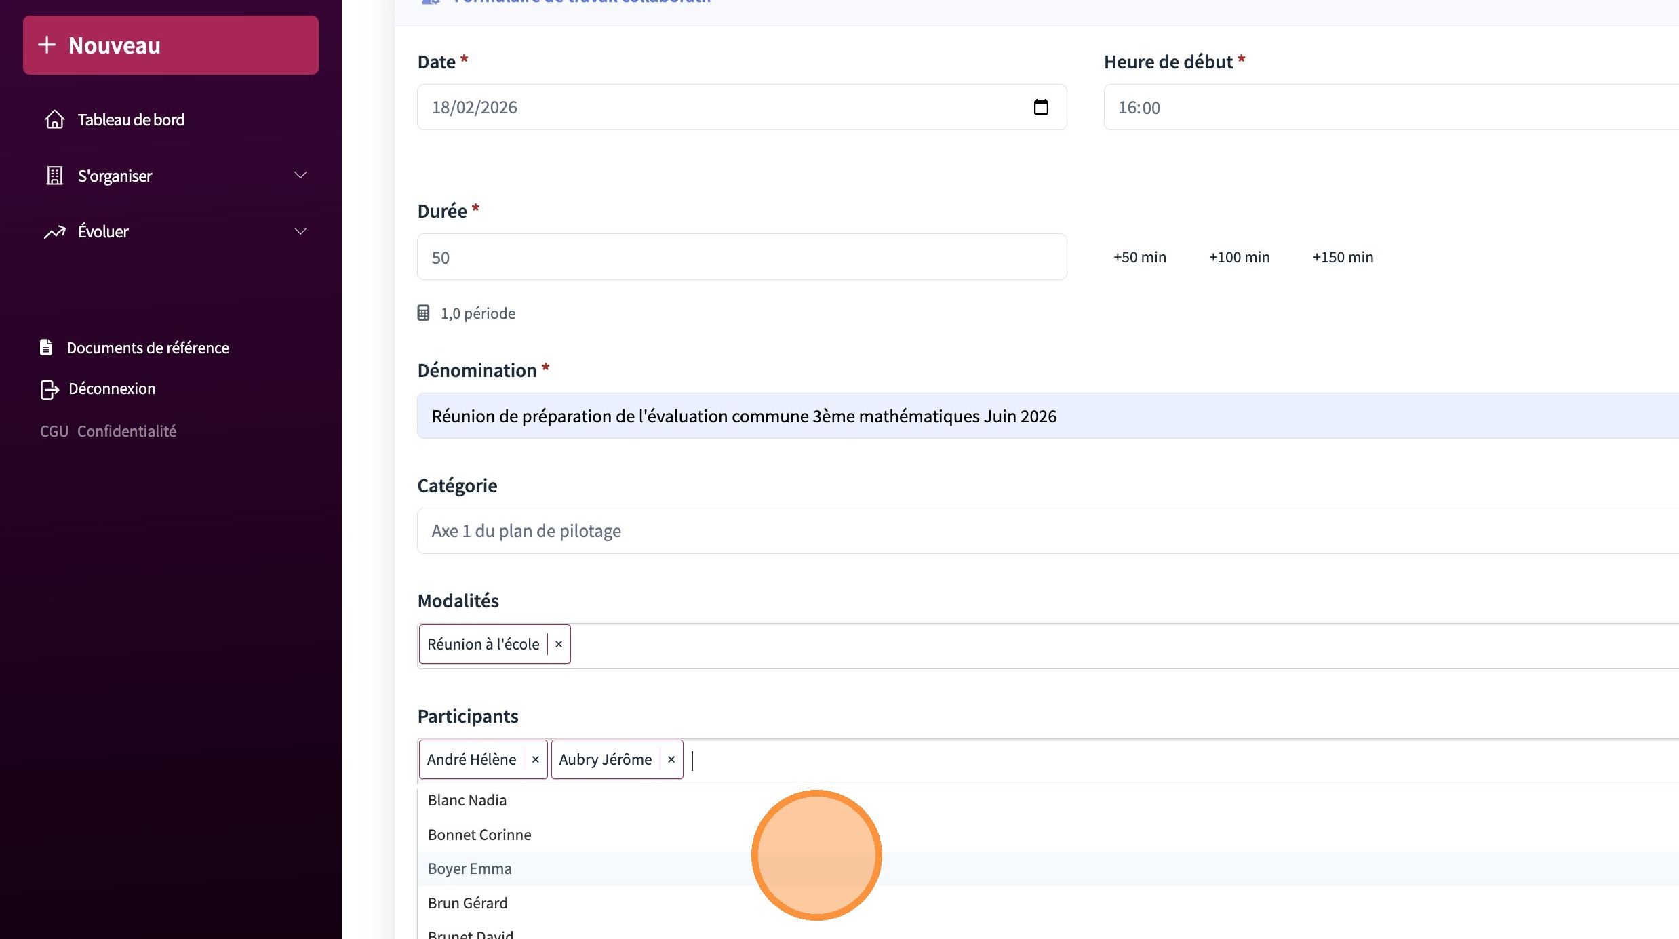Click the Durée input field
The height and width of the screenshot is (939, 1679).
(741, 257)
